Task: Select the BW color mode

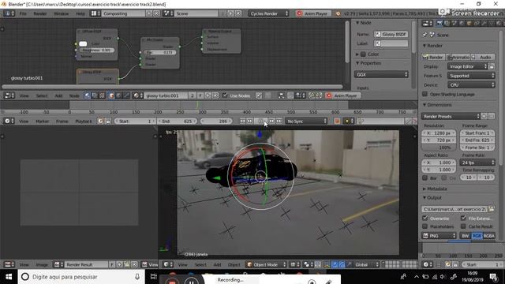Action: [x=465, y=236]
